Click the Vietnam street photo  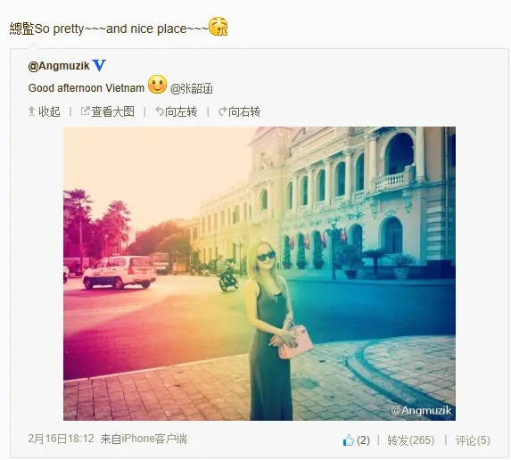click(x=260, y=274)
